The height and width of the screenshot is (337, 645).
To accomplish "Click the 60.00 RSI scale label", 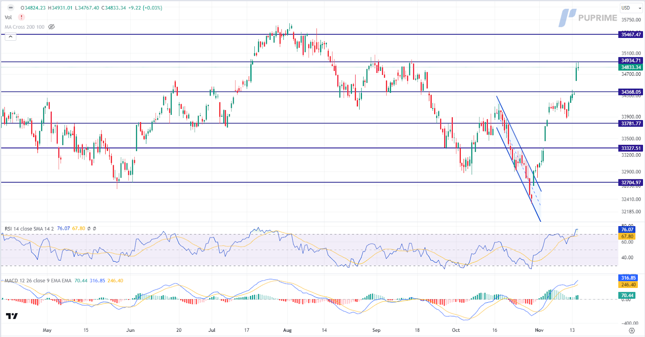I will (627, 242).
